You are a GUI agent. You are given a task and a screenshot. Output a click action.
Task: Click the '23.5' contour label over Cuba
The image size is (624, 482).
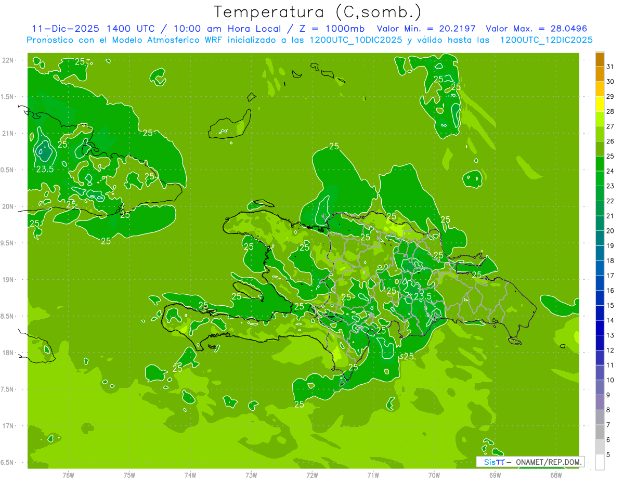click(x=45, y=169)
